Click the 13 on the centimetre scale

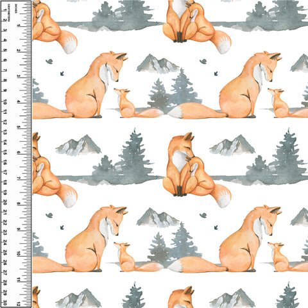tap(4, 132)
